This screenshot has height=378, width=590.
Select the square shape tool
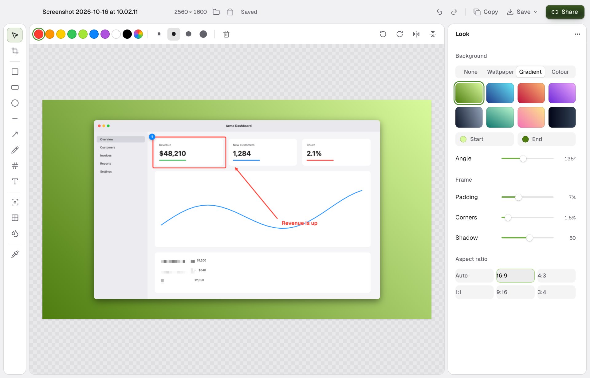[x=15, y=72]
